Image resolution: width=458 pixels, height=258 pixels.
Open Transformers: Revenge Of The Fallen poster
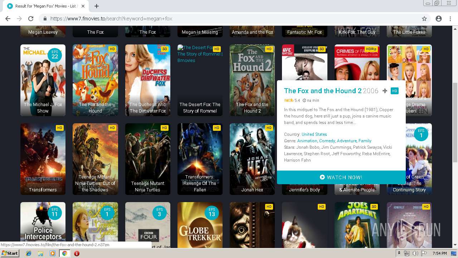[200, 159]
